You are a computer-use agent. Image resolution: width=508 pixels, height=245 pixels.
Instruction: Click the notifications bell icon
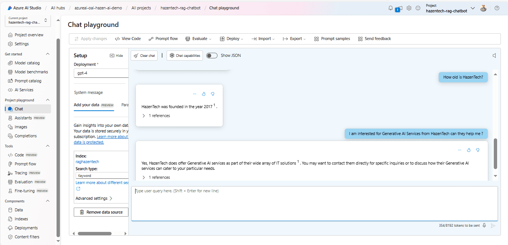[391, 8]
